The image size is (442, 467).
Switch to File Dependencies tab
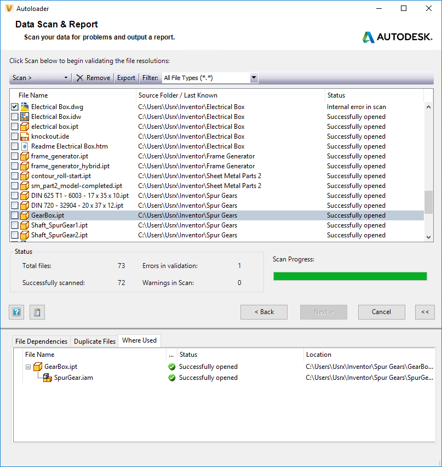point(42,341)
